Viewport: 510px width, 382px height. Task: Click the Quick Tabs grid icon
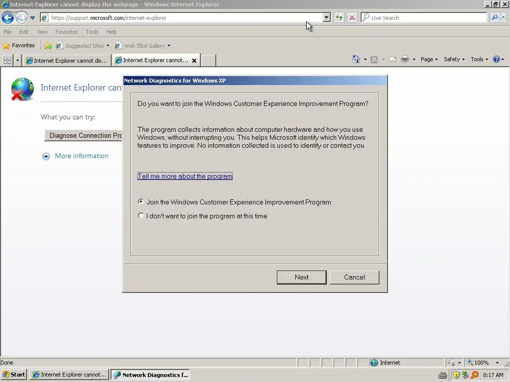click(x=7, y=60)
